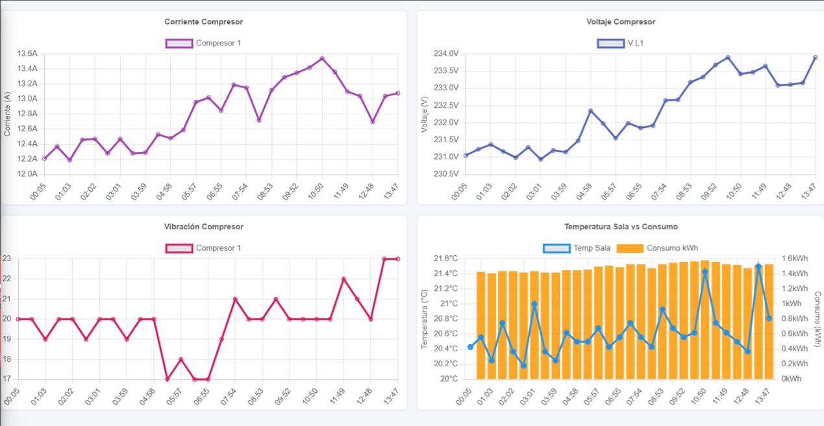The height and width of the screenshot is (426, 824).
Task: Select the Voltaje local peak point at 04:58
Action: click(590, 110)
